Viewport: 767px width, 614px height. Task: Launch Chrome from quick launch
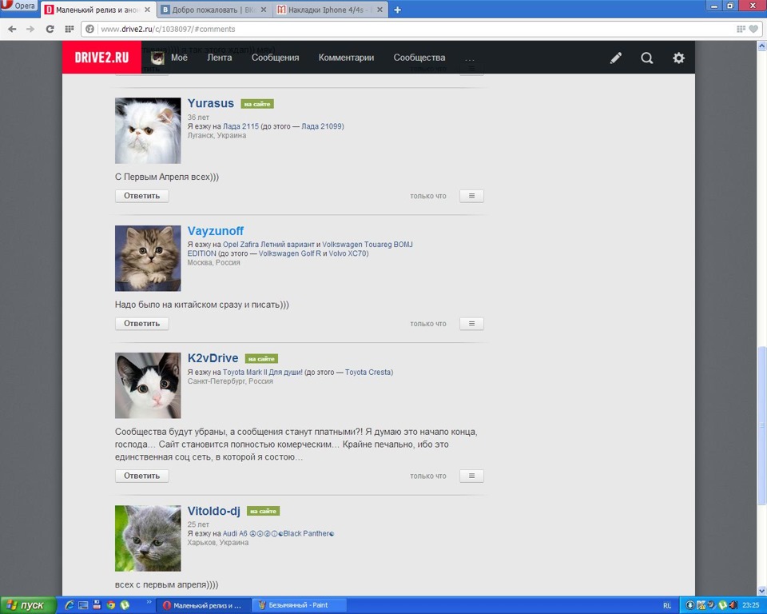111,605
